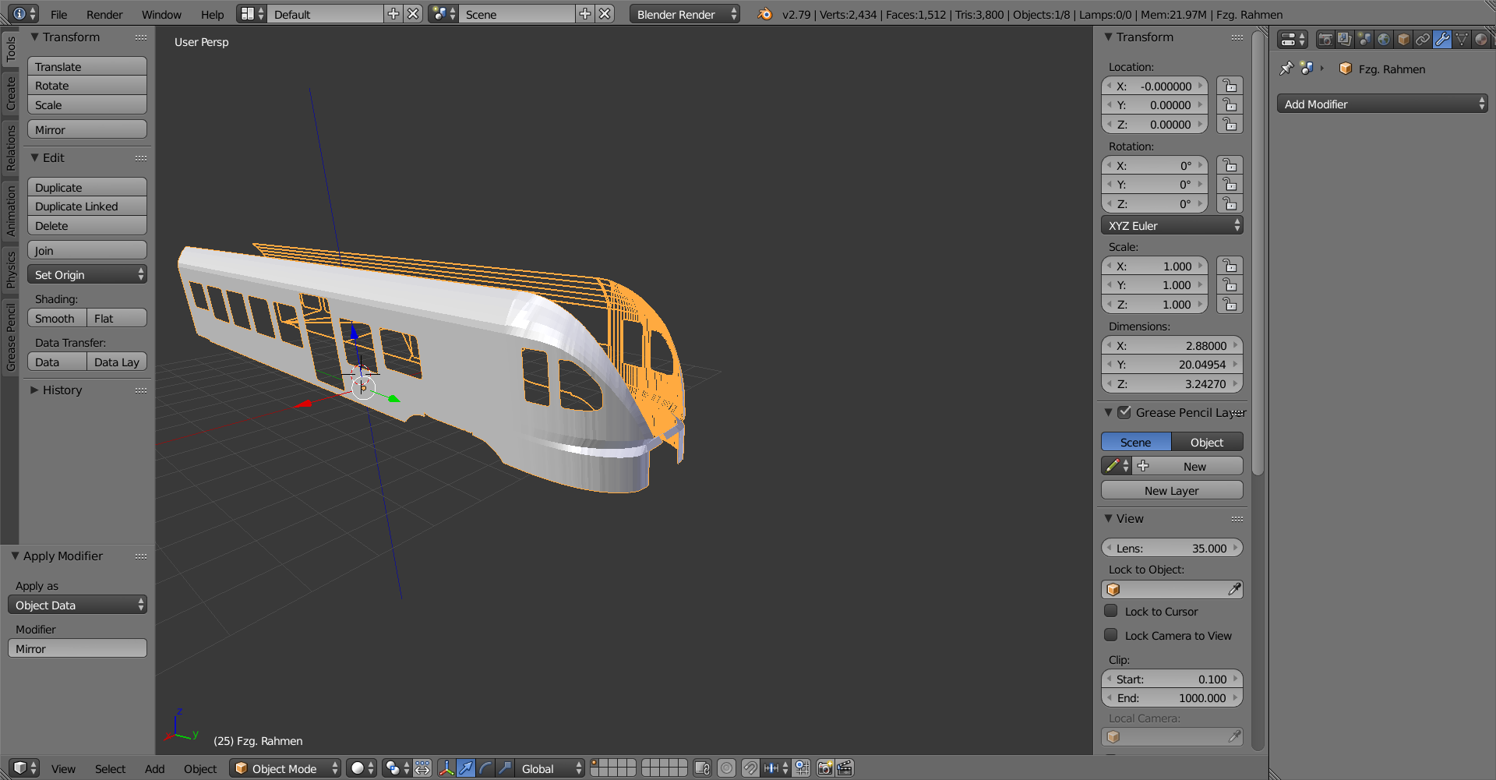Image resolution: width=1496 pixels, height=780 pixels.
Task: Click the Lens value slider field
Action: click(1171, 548)
